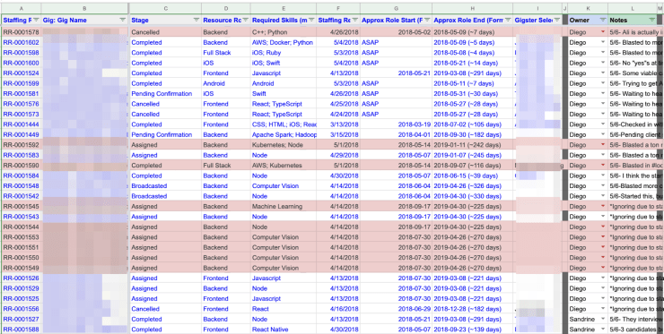Image resolution: width=664 pixels, height=334 pixels.
Task: Open Owner dropdown in row RR-0001549
Action: (603, 268)
